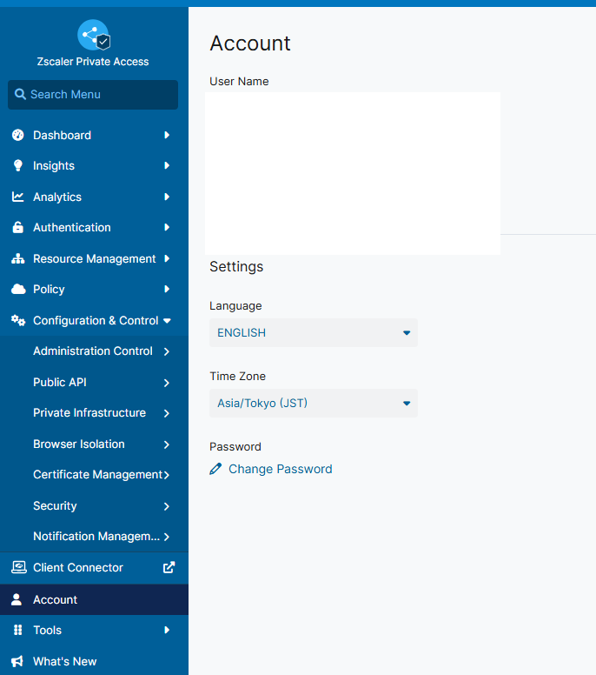596x675 pixels.
Task: Select the Account menu item
Action: (x=94, y=599)
